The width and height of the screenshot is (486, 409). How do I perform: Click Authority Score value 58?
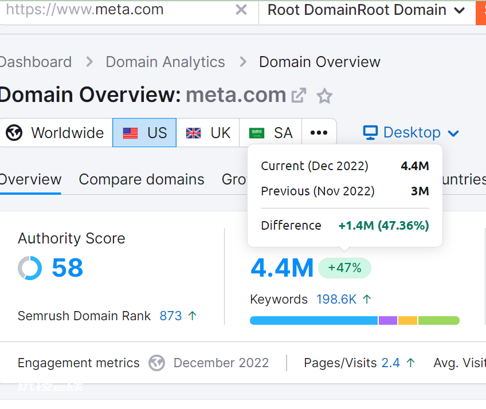point(67,268)
